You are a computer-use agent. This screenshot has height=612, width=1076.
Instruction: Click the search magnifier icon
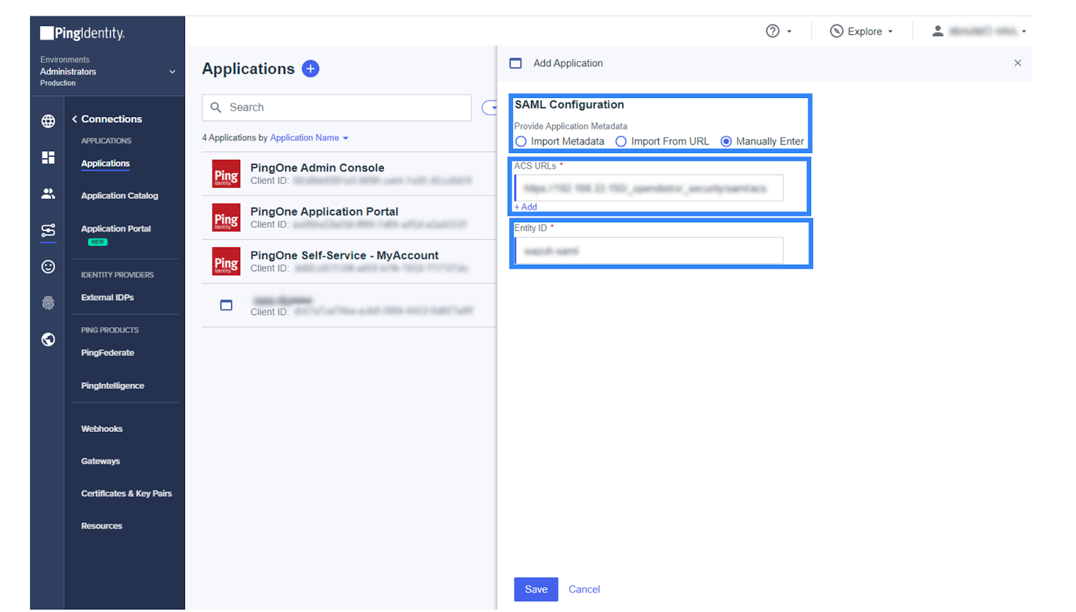(x=216, y=107)
